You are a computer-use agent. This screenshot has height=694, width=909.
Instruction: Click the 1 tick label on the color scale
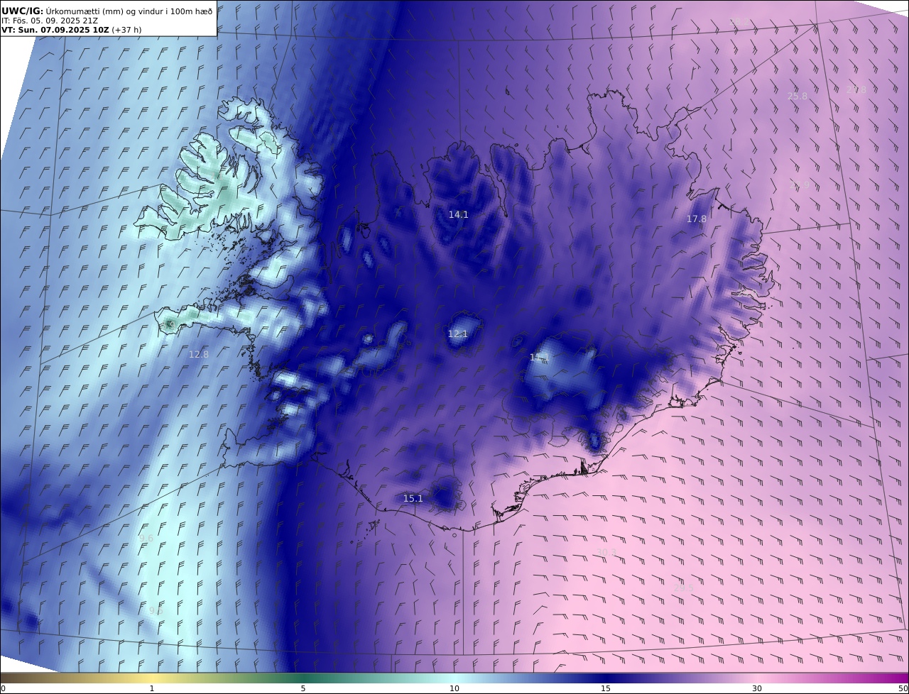point(152,688)
